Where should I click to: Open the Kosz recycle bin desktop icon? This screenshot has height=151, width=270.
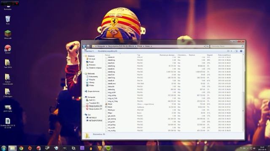[8, 20]
